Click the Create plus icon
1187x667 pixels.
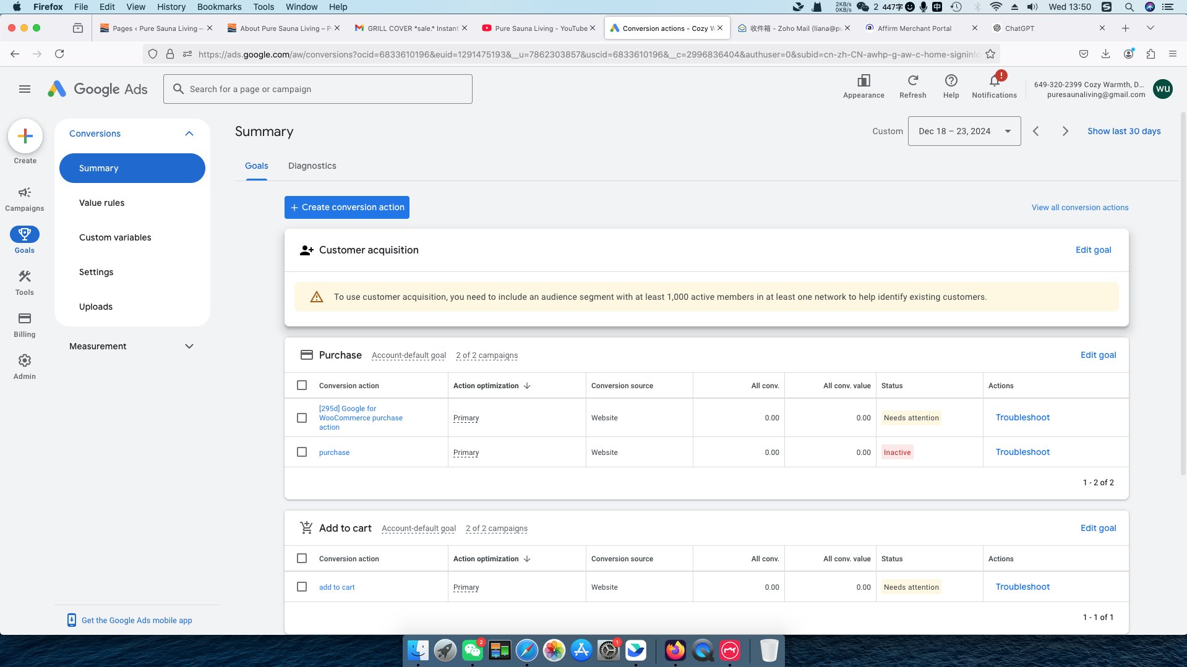click(25, 136)
